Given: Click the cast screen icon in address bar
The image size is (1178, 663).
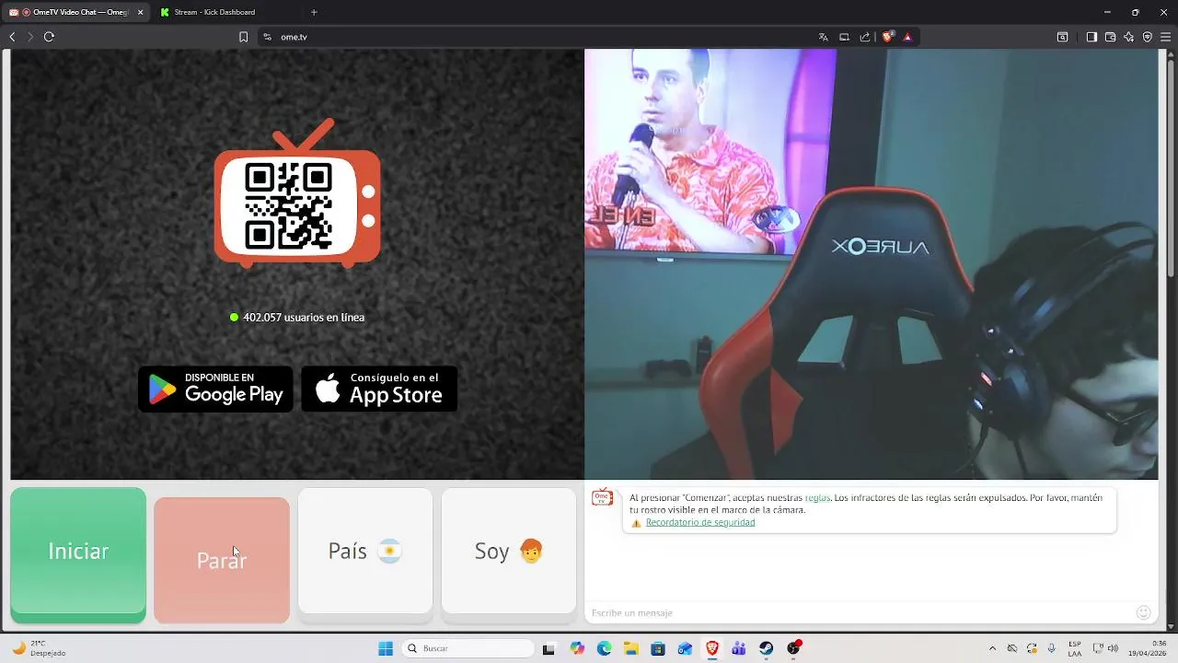Looking at the screenshot, I should tap(844, 37).
